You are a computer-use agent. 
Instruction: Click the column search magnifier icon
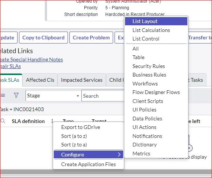[3, 121]
